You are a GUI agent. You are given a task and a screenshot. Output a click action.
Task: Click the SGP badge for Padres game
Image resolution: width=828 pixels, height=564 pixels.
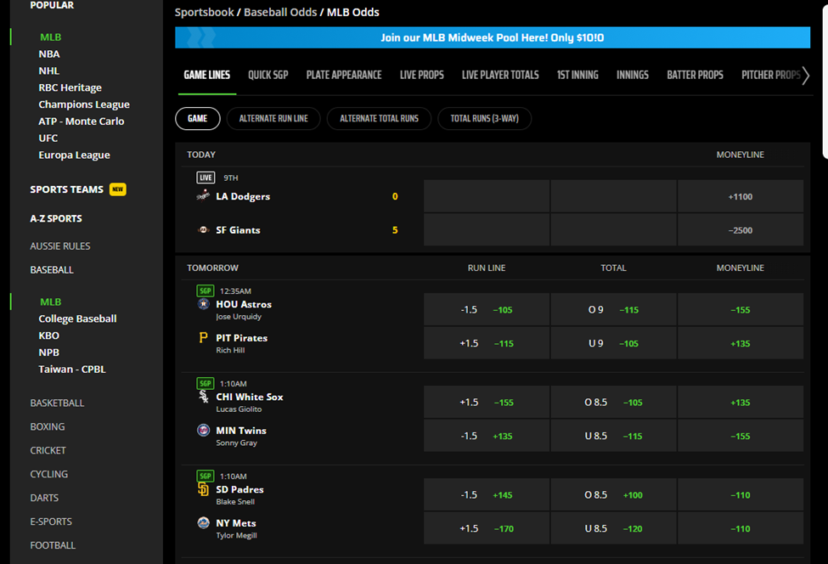pos(205,476)
